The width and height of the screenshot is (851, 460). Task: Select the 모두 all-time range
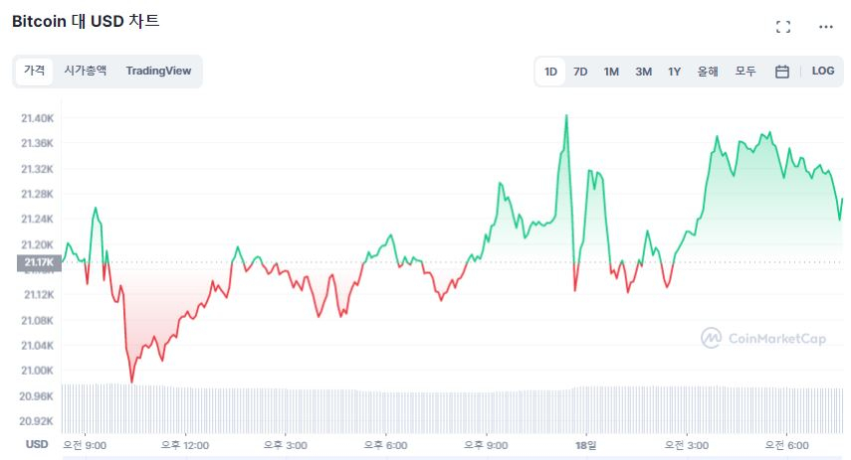pos(745,72)
